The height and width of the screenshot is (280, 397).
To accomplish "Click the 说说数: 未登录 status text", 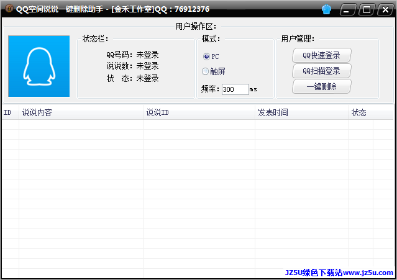I will 132,66.
